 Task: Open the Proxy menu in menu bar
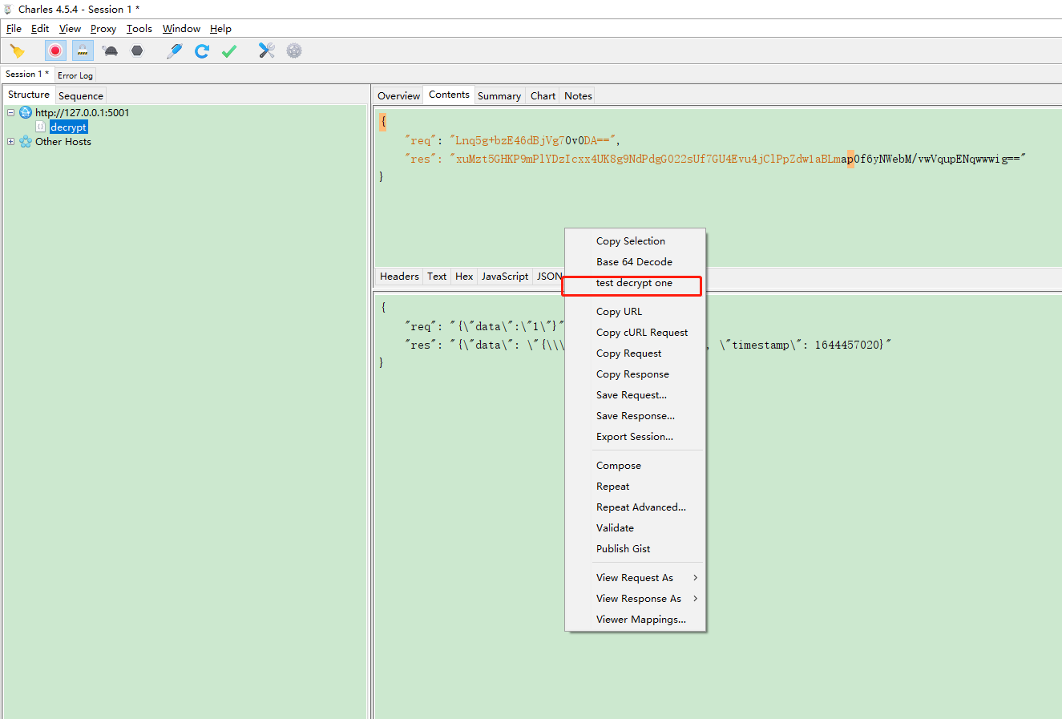click(103, 29)
